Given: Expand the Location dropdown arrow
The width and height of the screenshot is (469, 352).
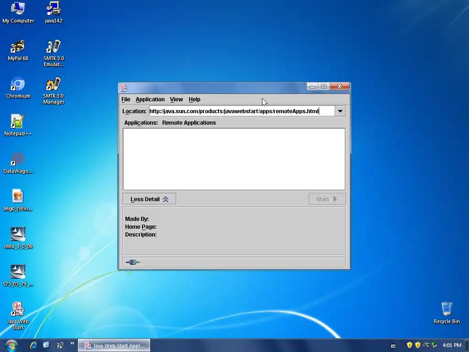Looking at the screenshot, I should point(340,111).
